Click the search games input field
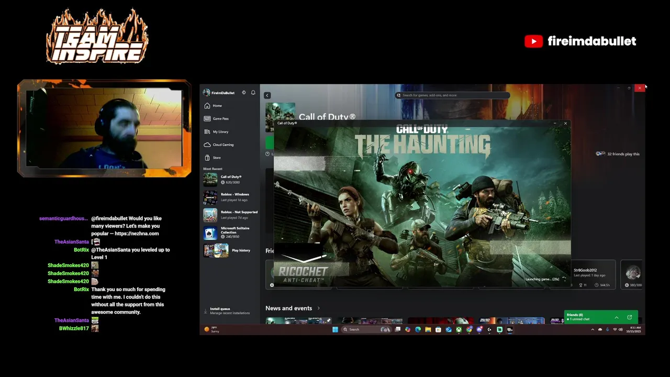Image resolution: width=670 pixels, height=377 pixels. pos(453,95)
